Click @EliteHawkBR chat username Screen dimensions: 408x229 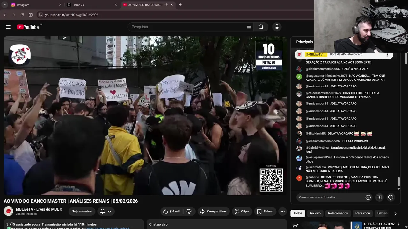click(x=316, y=134)
